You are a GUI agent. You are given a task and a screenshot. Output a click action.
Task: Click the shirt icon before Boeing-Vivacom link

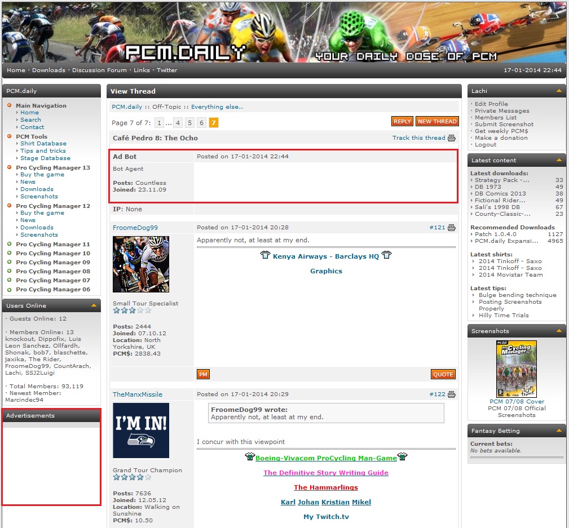(x=250, y=458)
